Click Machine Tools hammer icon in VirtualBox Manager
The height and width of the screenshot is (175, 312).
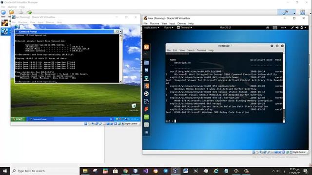[x=285, y=13]
